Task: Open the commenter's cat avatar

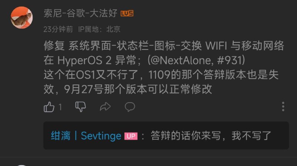Action: pyautogui.click(x=22, y=17)
